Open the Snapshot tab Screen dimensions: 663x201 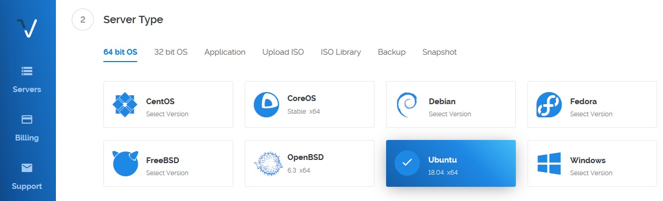pos(439,52)
